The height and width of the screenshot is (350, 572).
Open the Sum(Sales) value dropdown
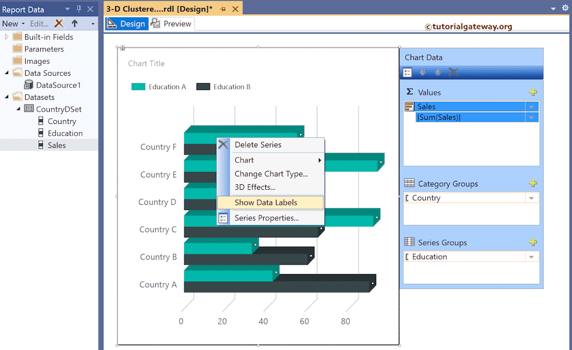(x=532, y=117)
